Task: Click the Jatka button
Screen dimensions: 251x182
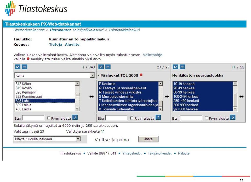Action: (148, 139)
